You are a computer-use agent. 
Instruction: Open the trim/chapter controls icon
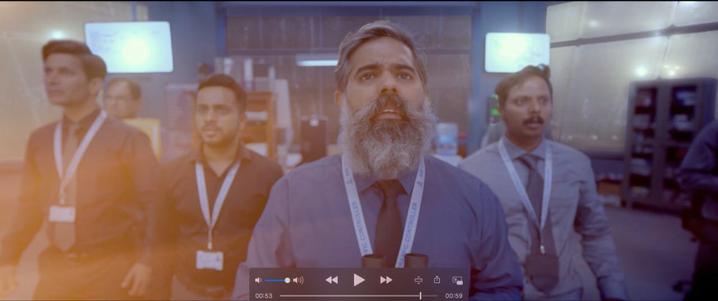[x=418, y=280]
